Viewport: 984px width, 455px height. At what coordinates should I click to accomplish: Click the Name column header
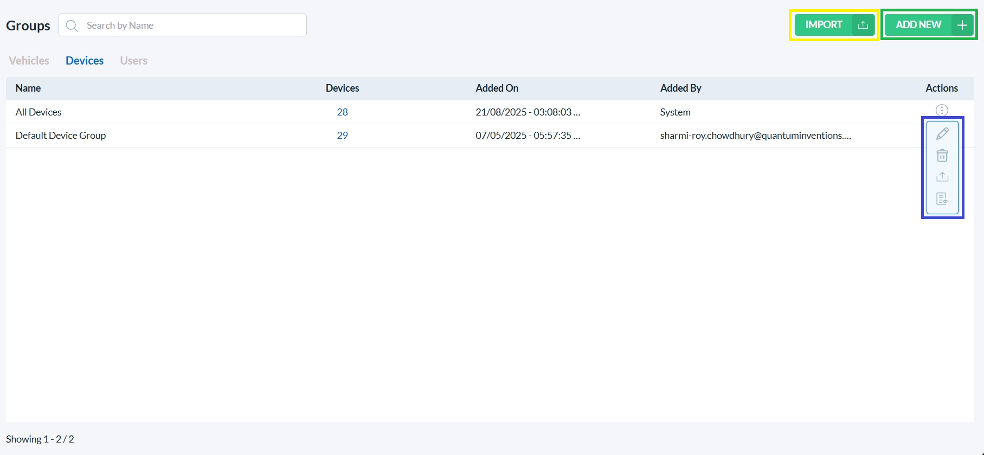click(x=28, y=88)
